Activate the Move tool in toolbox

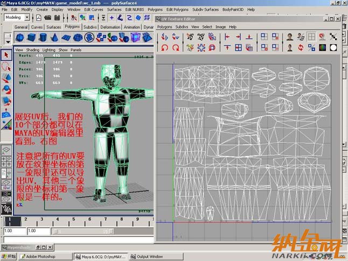pyautogui.click(x=6, y=78)
